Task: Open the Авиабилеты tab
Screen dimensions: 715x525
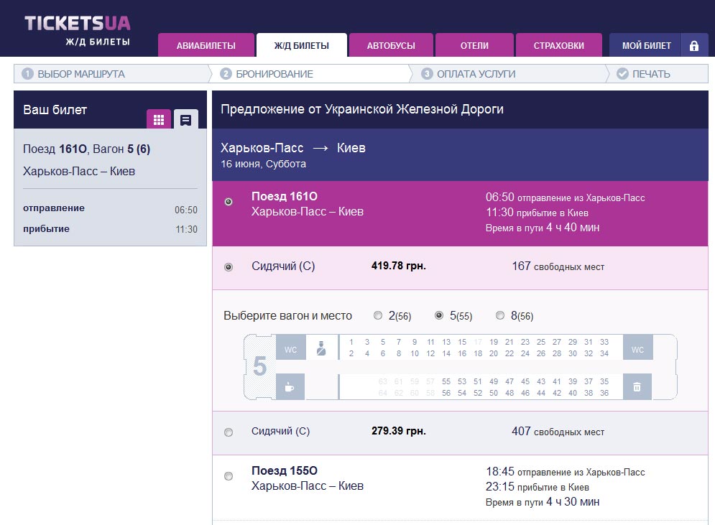Action: coord(206,46)
